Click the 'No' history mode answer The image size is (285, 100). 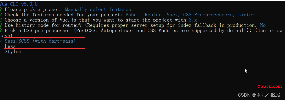tap(263, 25)
